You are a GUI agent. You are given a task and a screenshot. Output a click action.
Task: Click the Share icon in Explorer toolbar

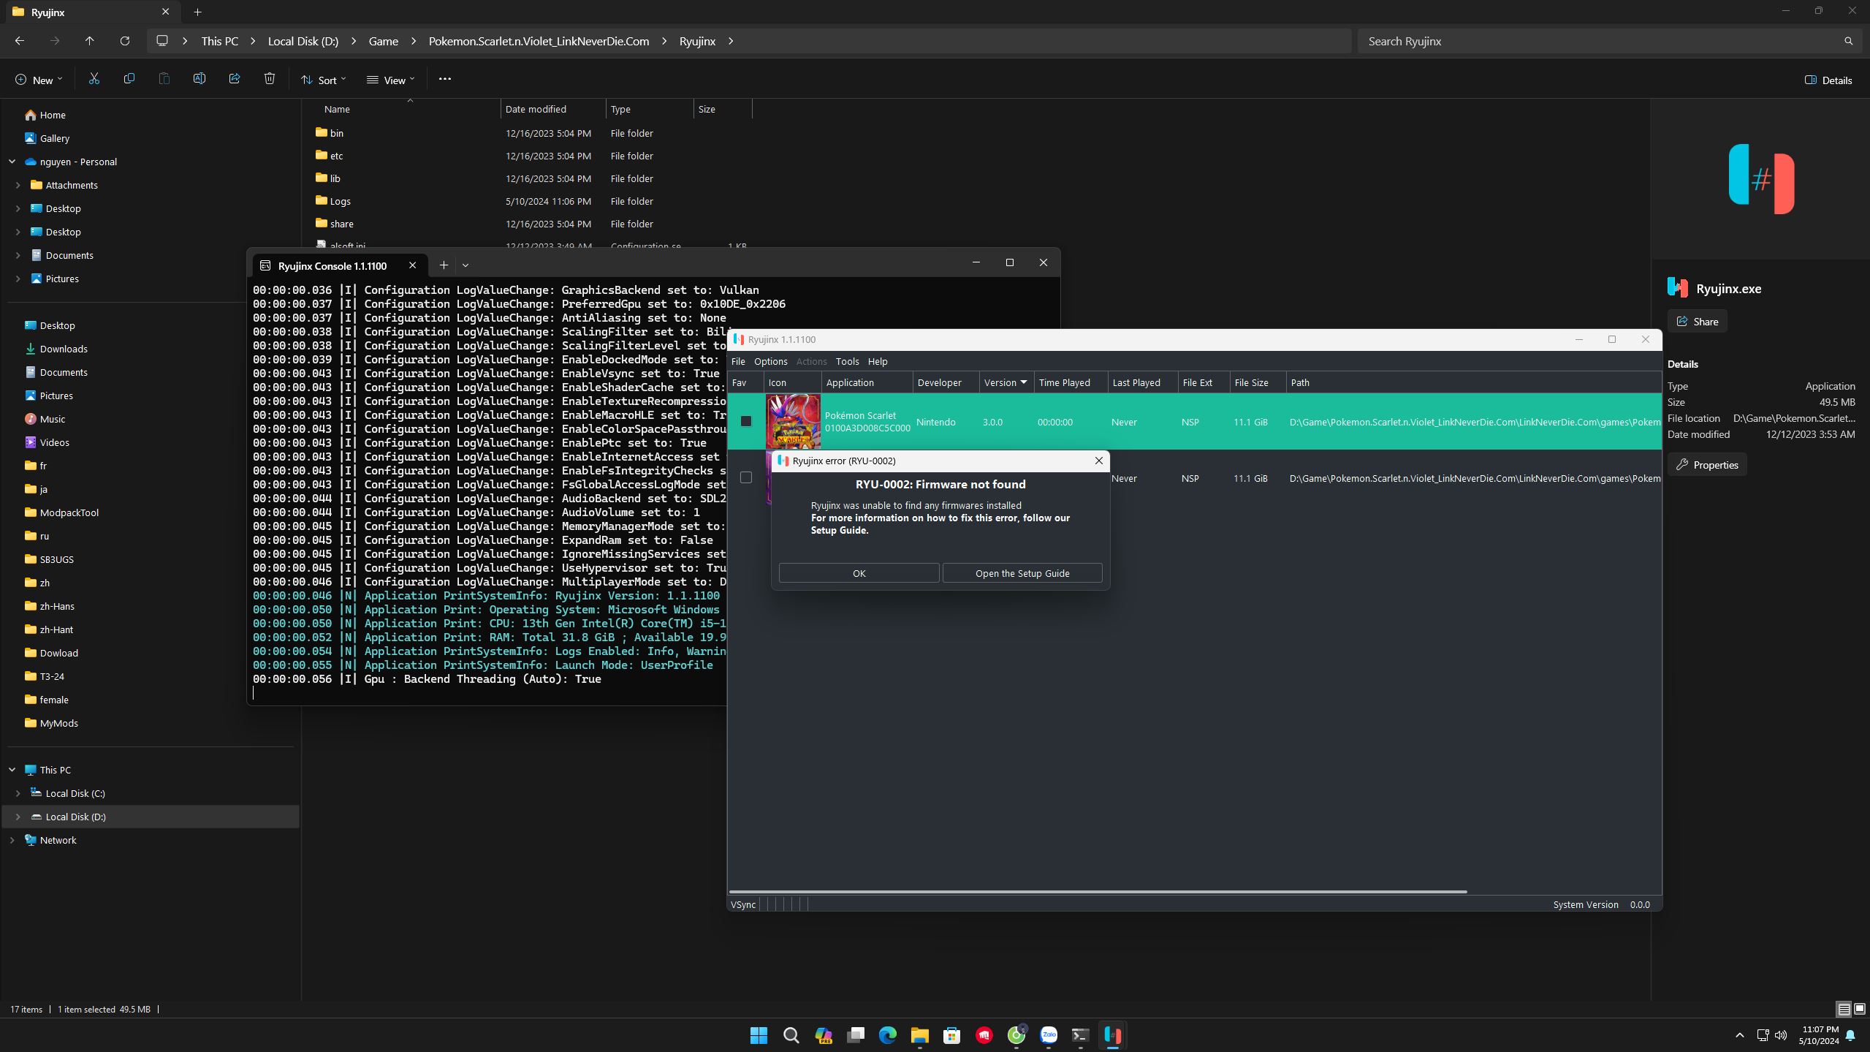click(234, 79)
